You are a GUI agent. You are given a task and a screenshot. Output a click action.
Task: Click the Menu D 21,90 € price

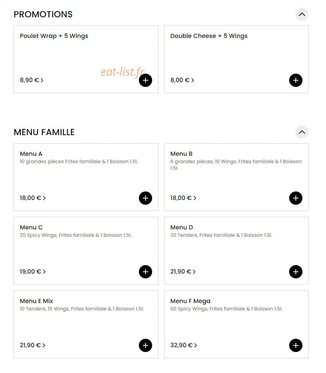[181, 272]
